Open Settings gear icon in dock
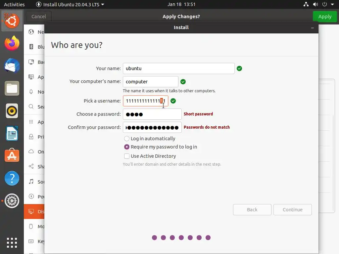Viewport: 339px width, 254px height. point(12,201)
